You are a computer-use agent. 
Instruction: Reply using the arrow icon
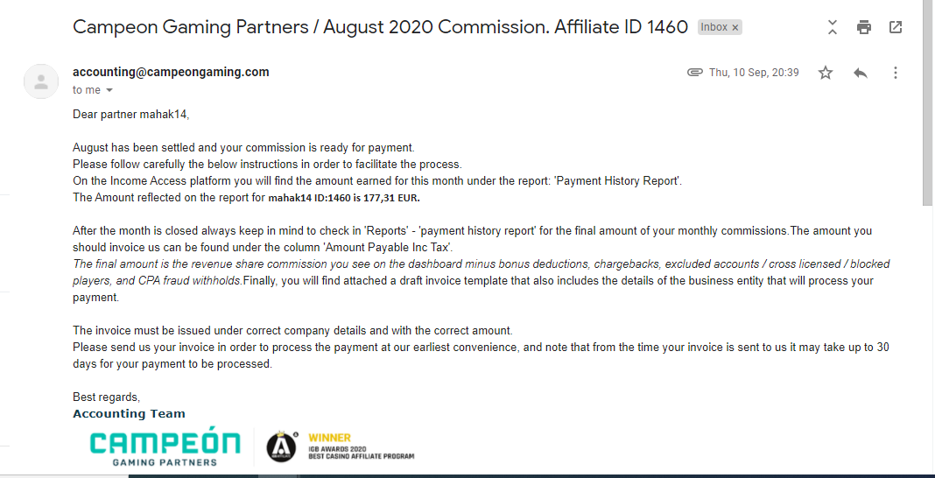tap(860, 73)
